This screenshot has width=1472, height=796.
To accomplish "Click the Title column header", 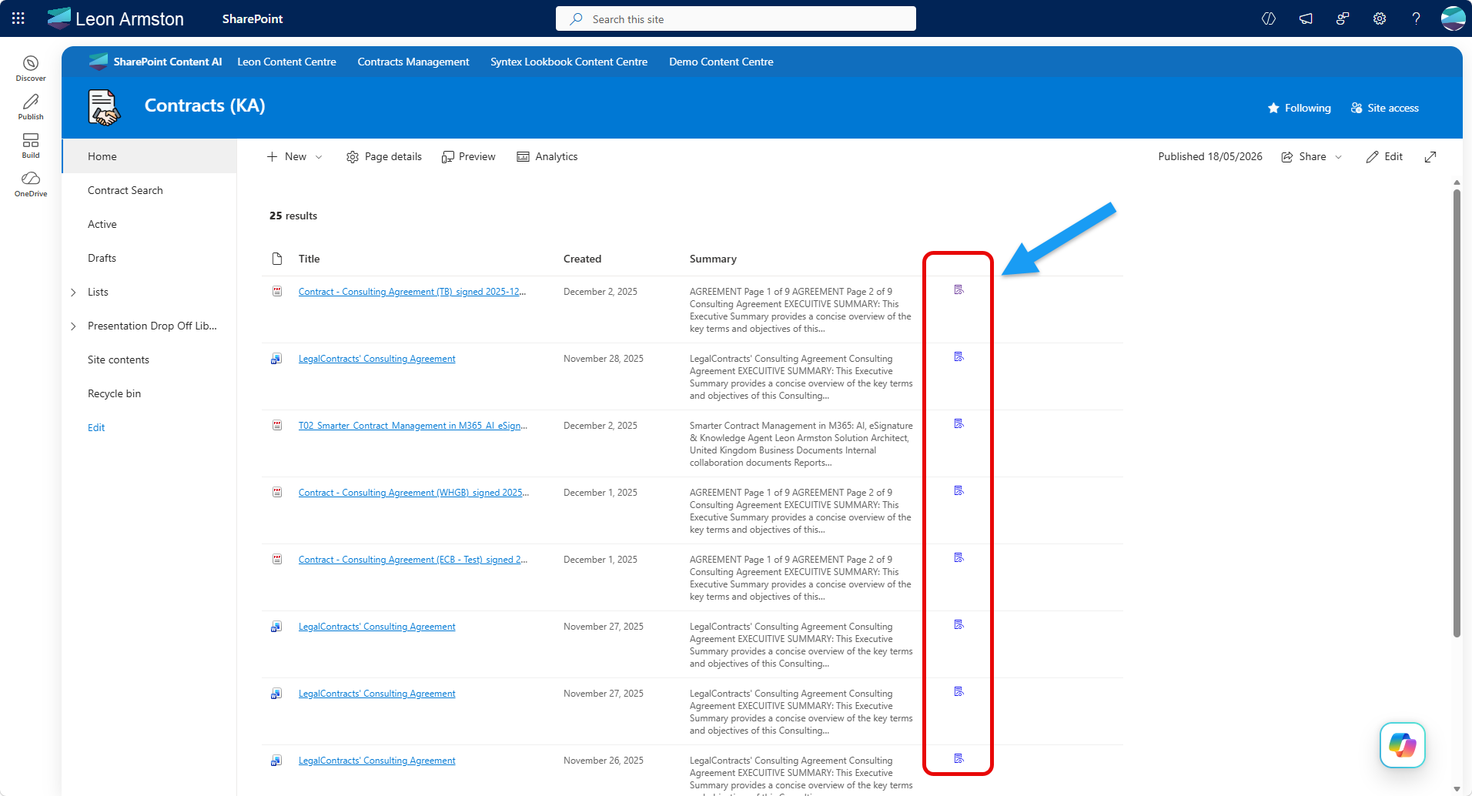I will (x=309, y=259).
